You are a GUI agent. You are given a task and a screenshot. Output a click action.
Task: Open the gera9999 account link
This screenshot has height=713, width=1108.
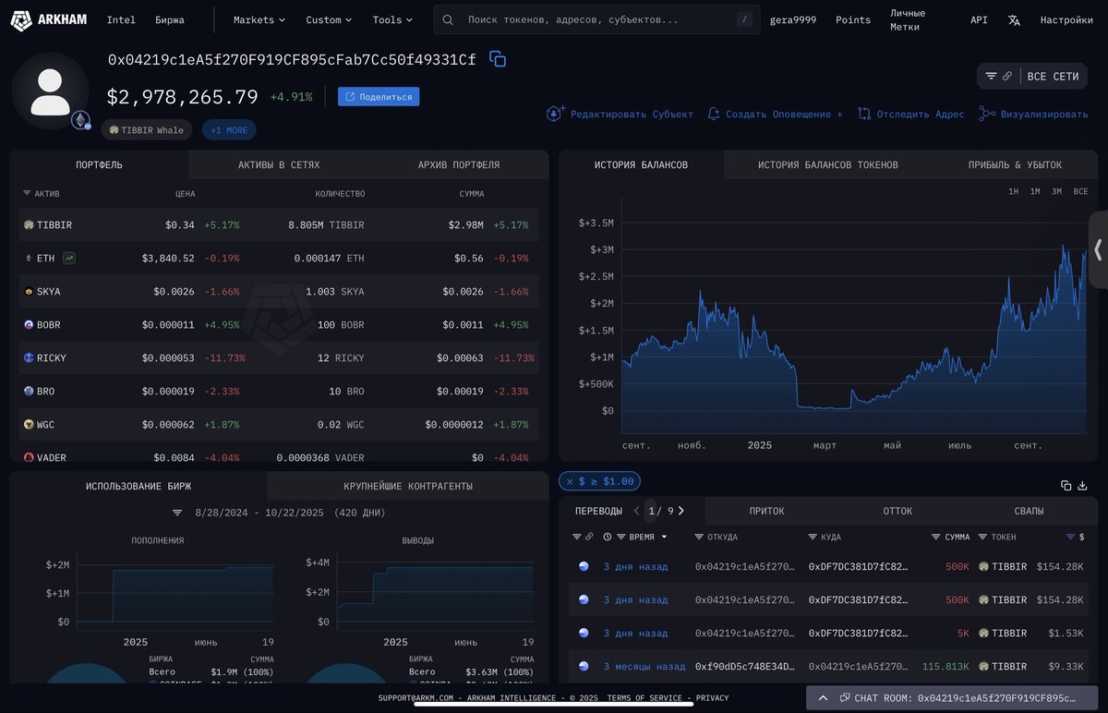coord(793,19)
